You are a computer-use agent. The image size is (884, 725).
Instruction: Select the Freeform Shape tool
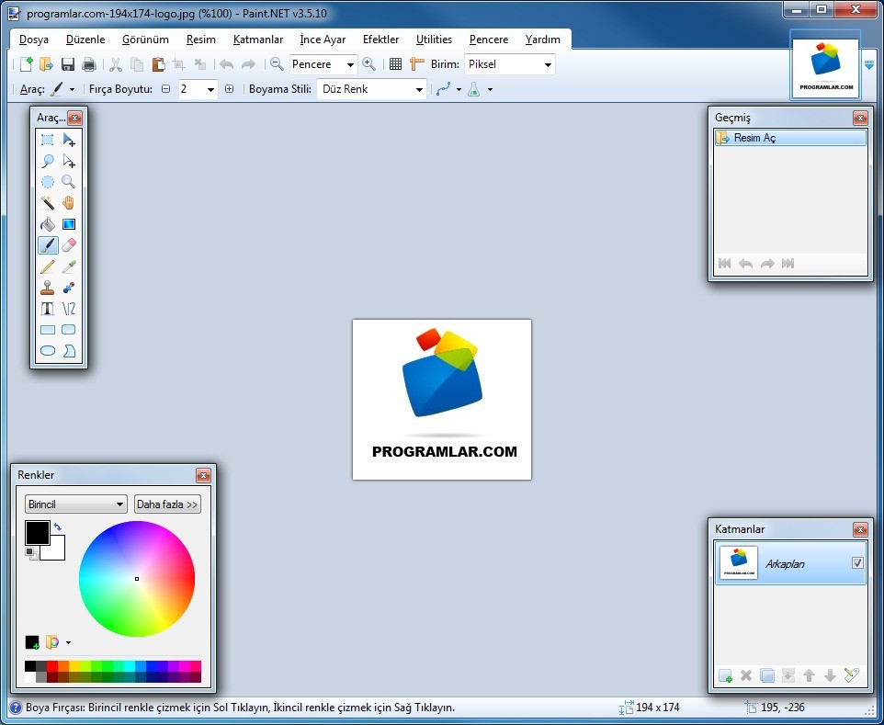69,351
